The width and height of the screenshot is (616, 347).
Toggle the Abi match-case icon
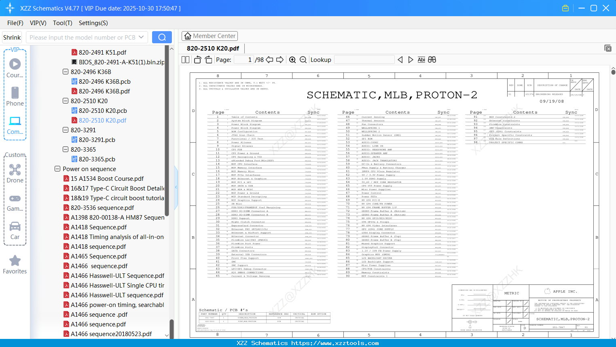(421, 60)
